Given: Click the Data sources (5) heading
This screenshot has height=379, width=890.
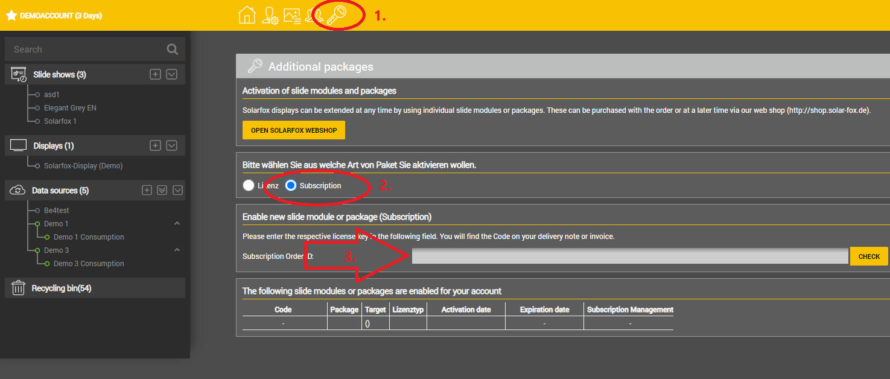Looking at the screenshot, I should pos(60,191).
